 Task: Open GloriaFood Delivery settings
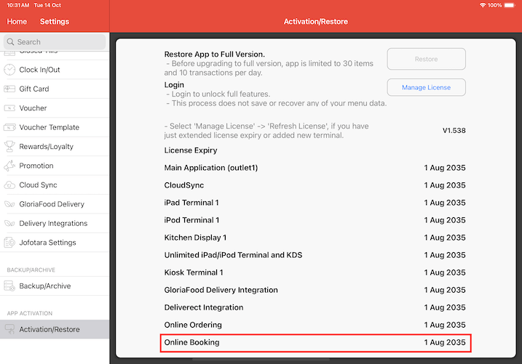(x=55, y=204)
